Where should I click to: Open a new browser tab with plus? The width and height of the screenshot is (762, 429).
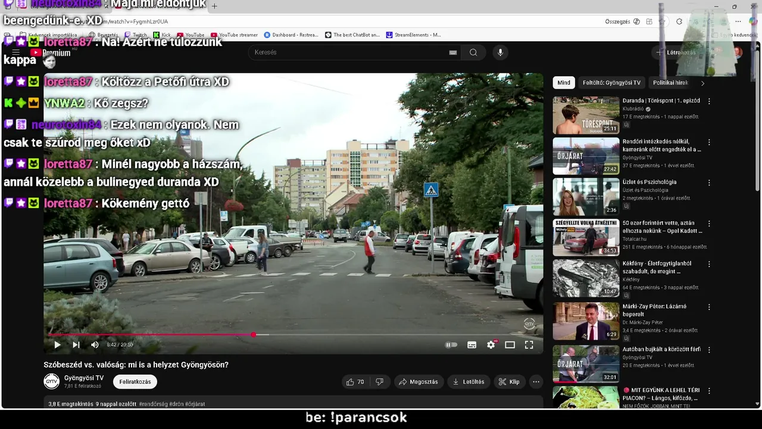[x=214, y=6]
